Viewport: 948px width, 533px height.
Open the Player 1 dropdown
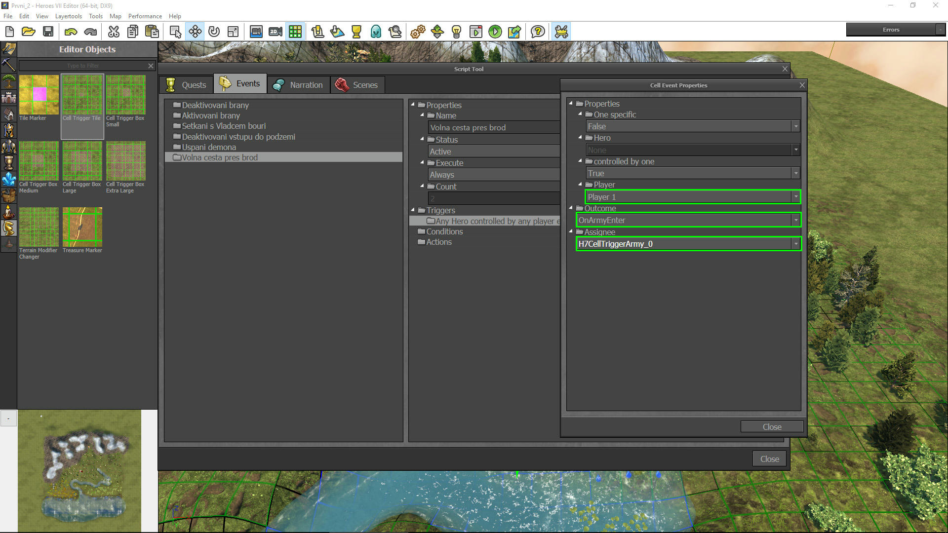[693, 197]
